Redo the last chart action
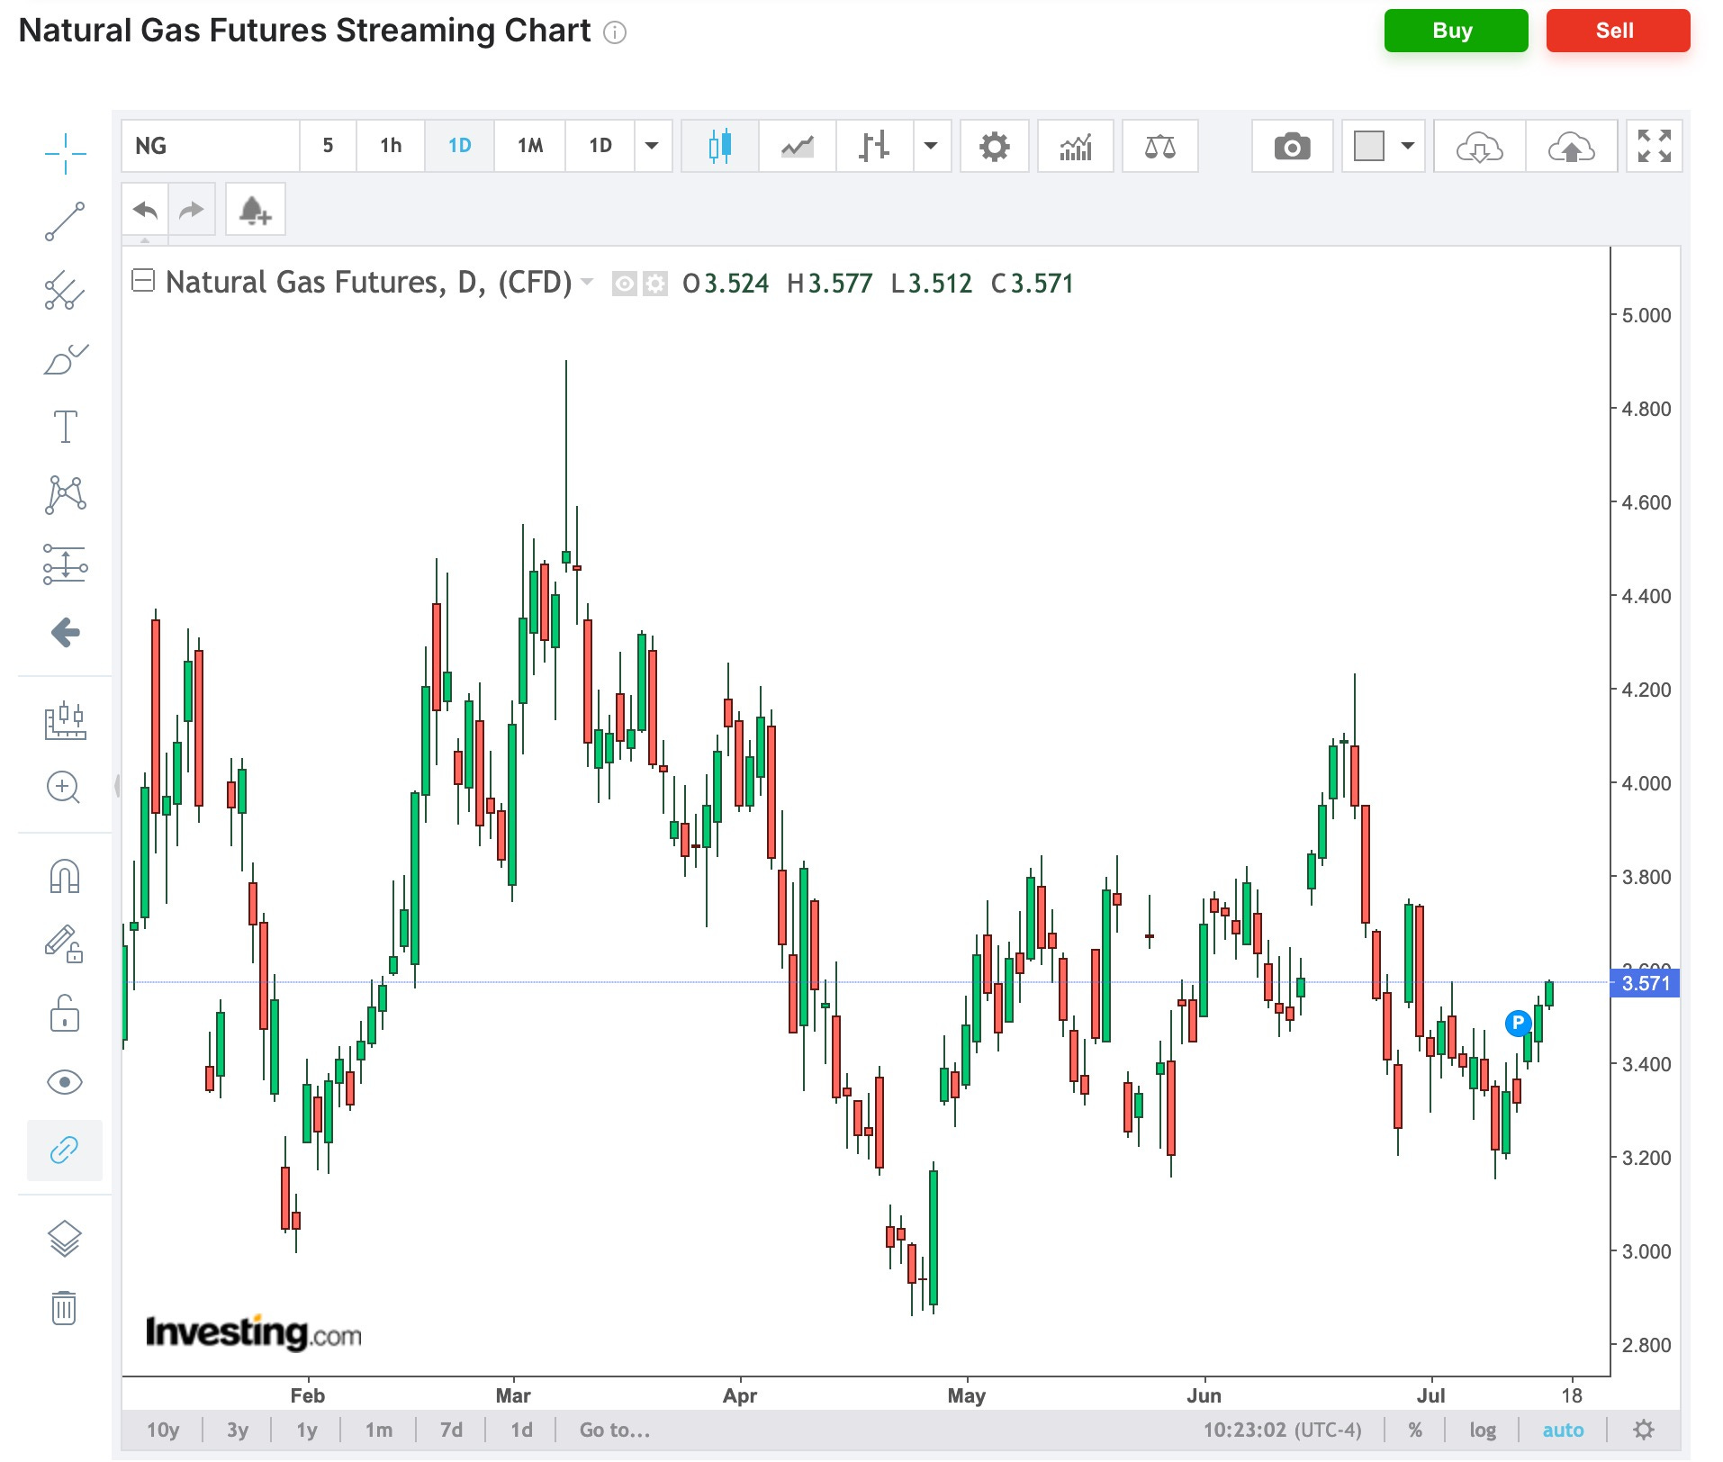This screenshot has width=1723, height=1462. click(192, 210)
